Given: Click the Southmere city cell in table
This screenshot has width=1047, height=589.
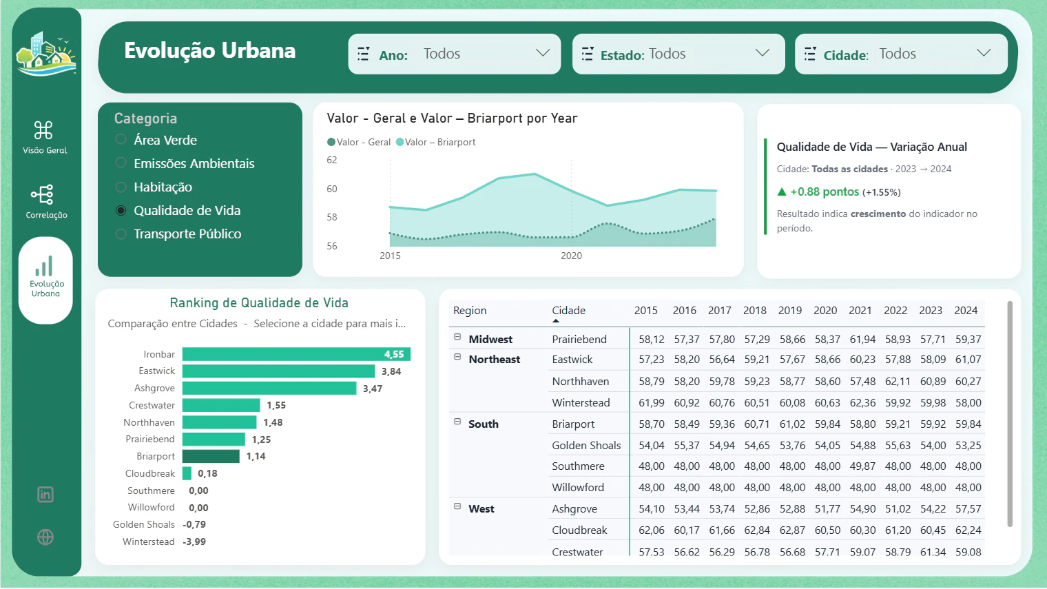Looking at the screenshot, I should click(578, 466).
